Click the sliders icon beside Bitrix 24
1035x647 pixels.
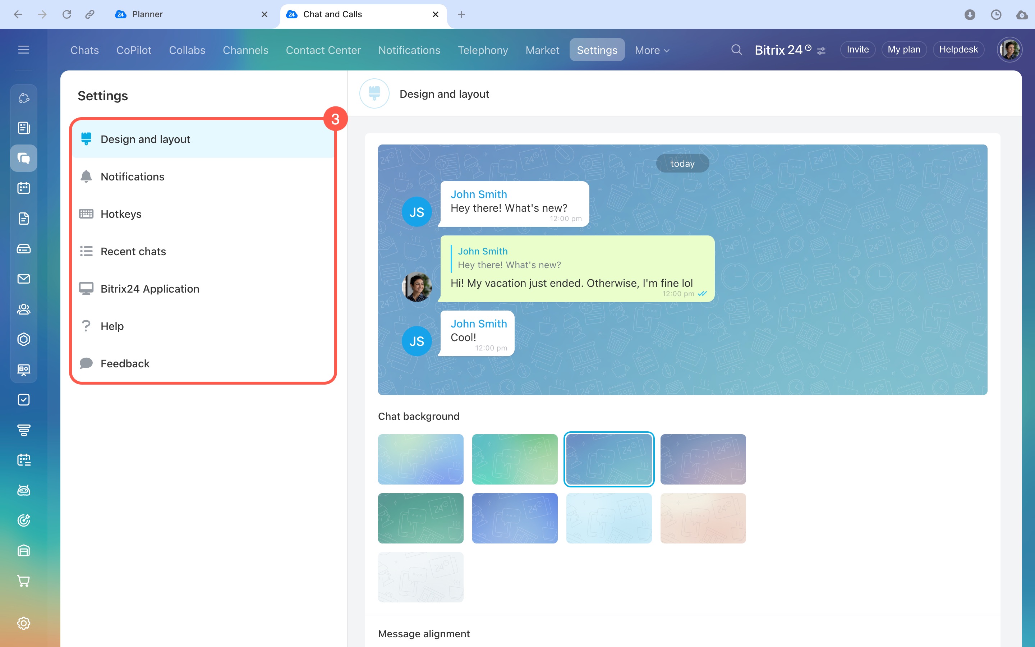(821, 51)
